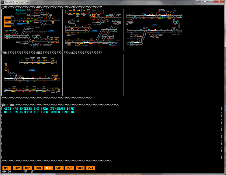Click the ROV button in bottom bar

[x=17, y=168]
